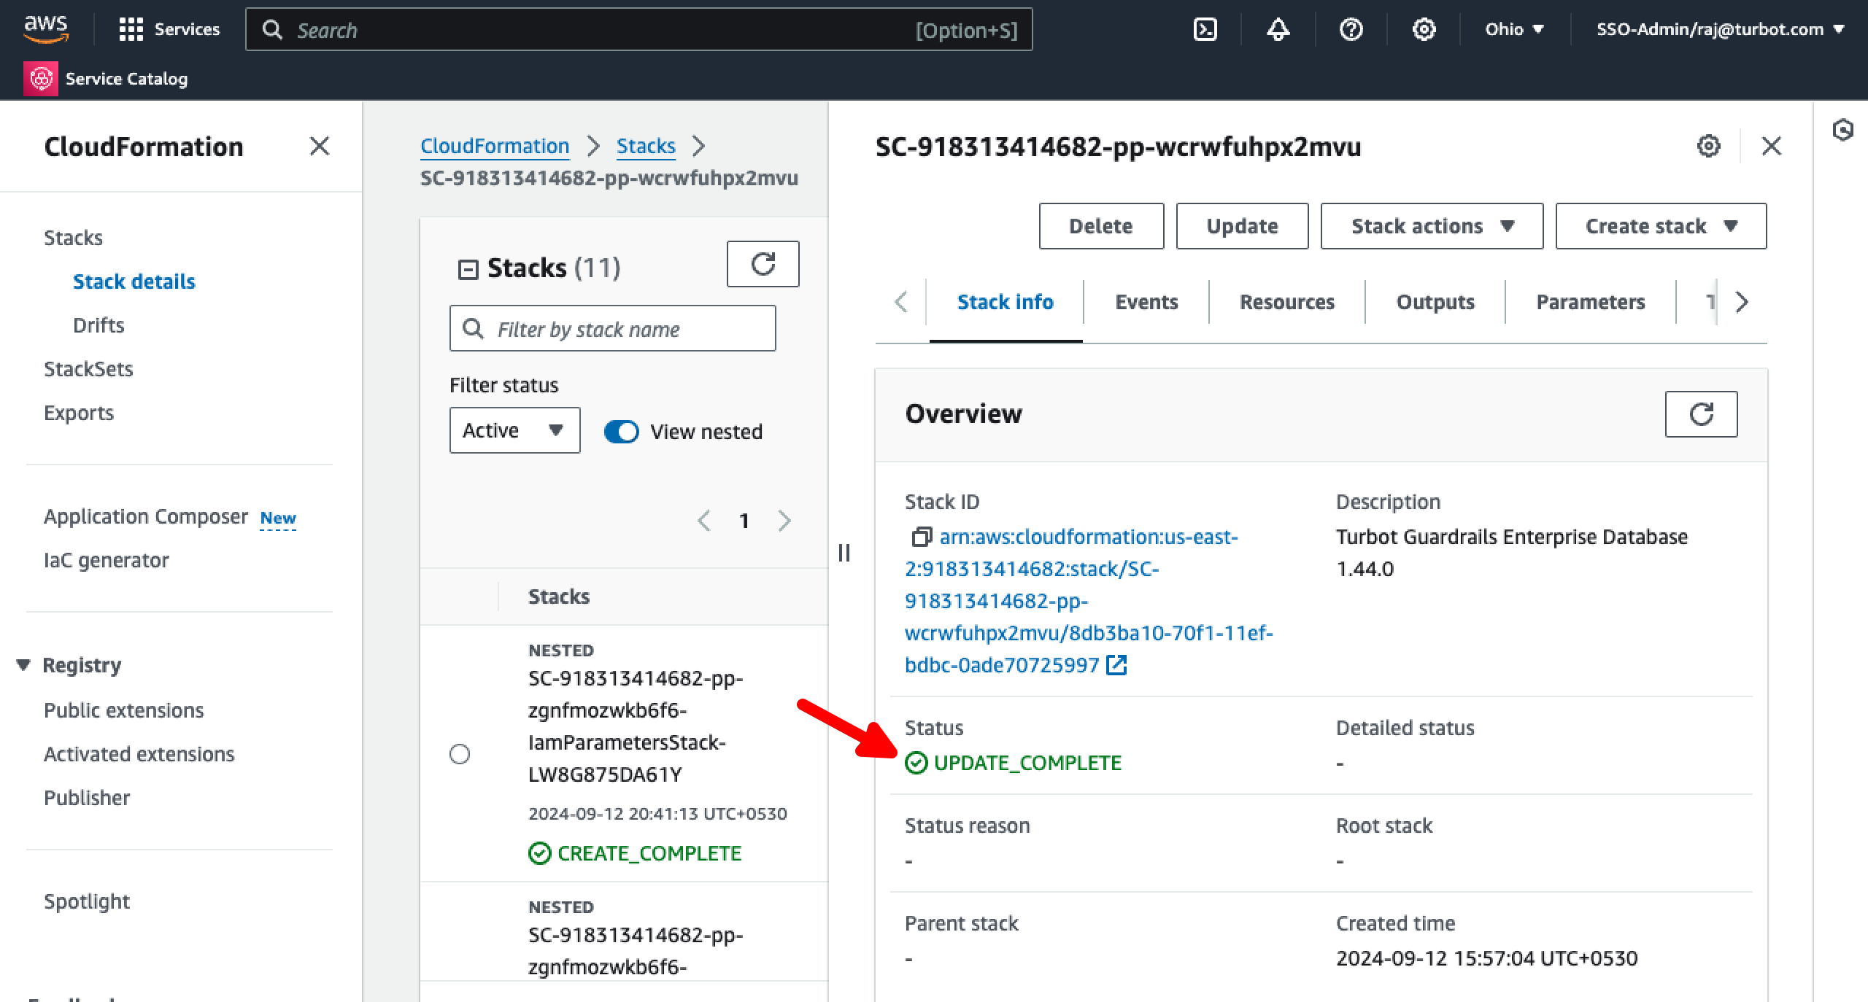Screen dimensions: 1868x1002
Task: Open stack panel preferences gear icon
Action: click(1708, 147)
